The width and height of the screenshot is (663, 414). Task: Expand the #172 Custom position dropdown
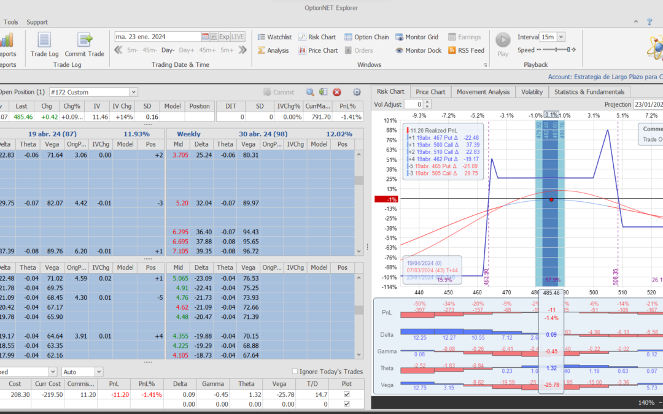tap(133, 92)
